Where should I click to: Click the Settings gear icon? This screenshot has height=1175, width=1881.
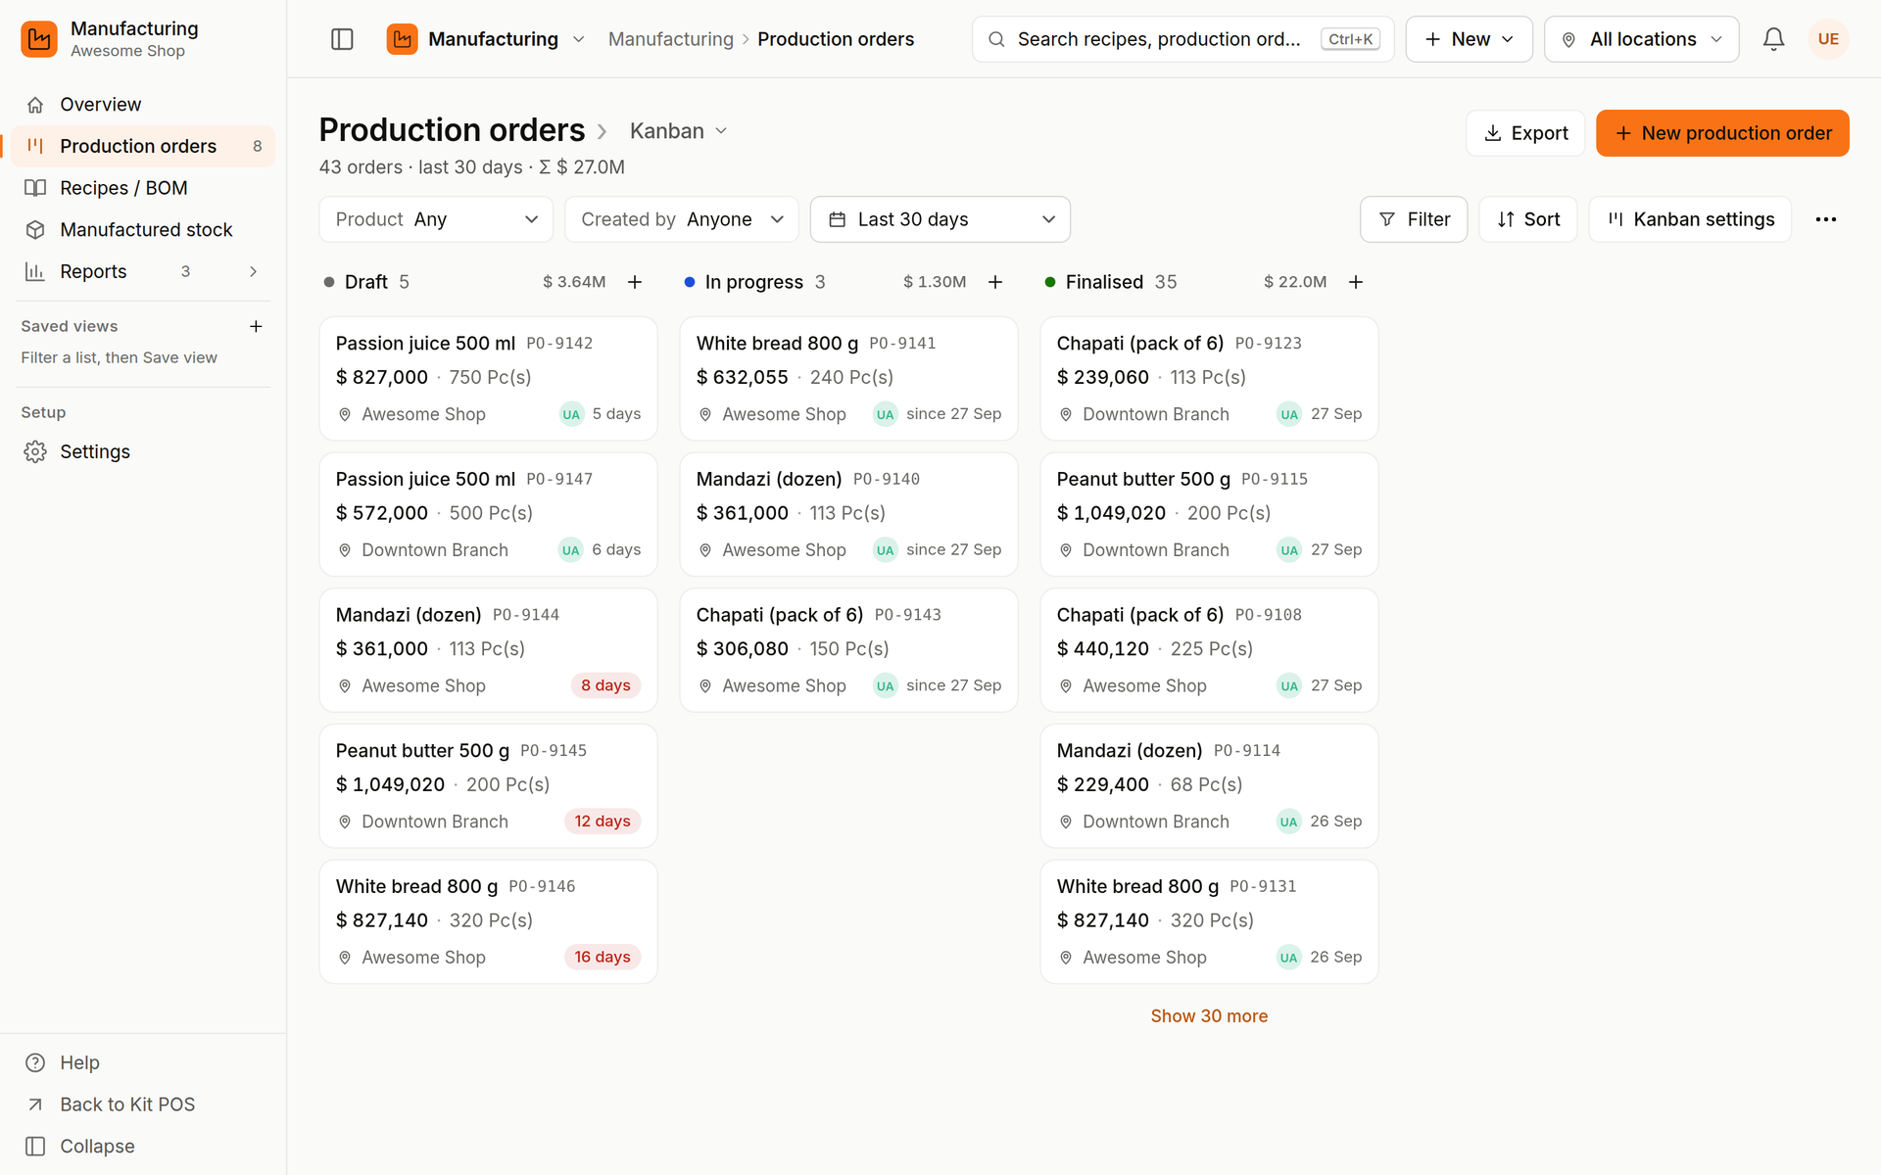35,451
